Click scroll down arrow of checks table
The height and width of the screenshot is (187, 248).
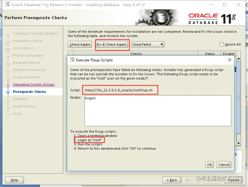[239, 143]
